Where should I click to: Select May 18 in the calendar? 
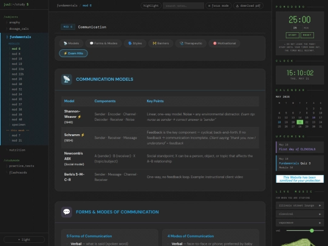[x=279, y=122]
